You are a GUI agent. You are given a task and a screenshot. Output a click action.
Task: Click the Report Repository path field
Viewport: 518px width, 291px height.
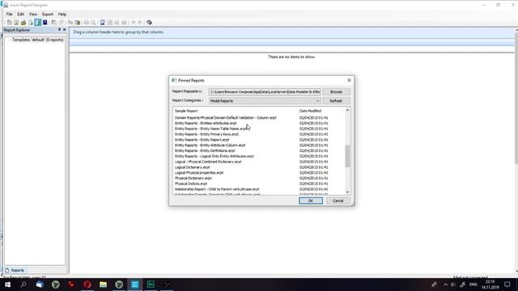(265, 91)
